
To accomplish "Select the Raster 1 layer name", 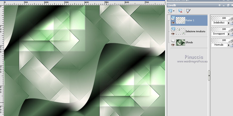I will click(190, 20).
